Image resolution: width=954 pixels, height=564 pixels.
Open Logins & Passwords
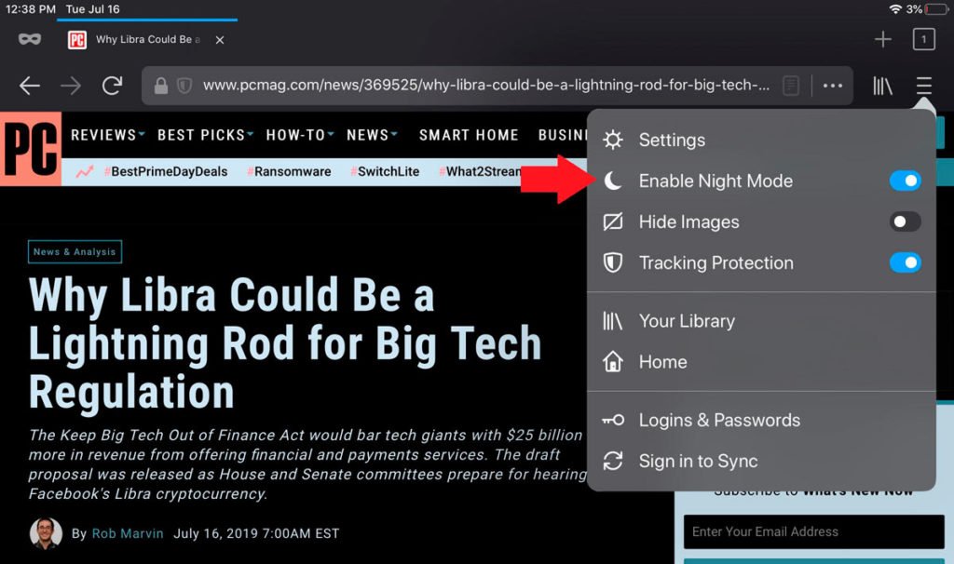(x=760, y=420)
